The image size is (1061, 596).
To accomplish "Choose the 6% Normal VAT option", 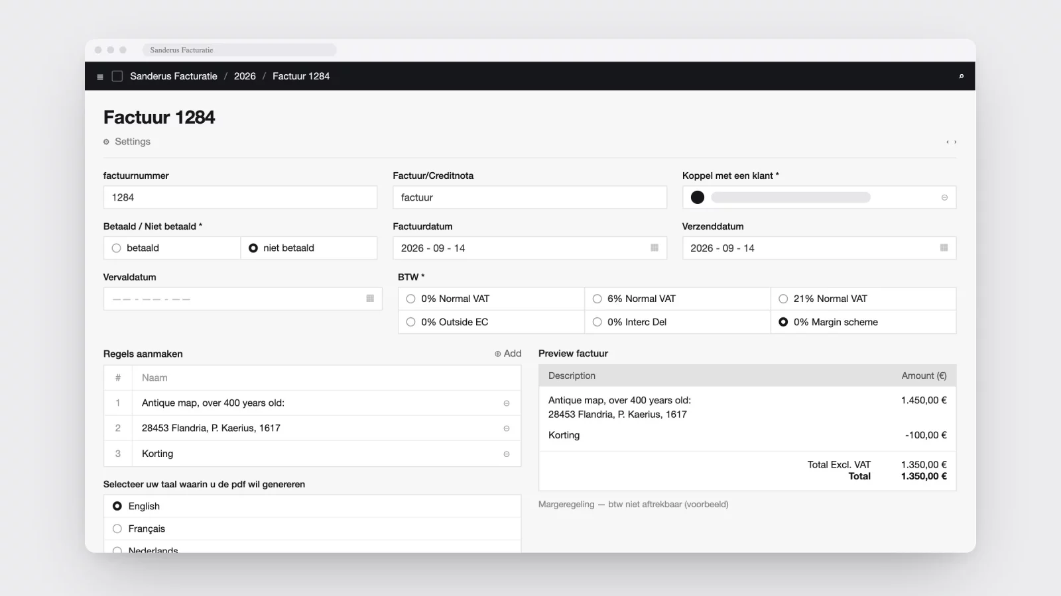I will (x=677, y=299).
